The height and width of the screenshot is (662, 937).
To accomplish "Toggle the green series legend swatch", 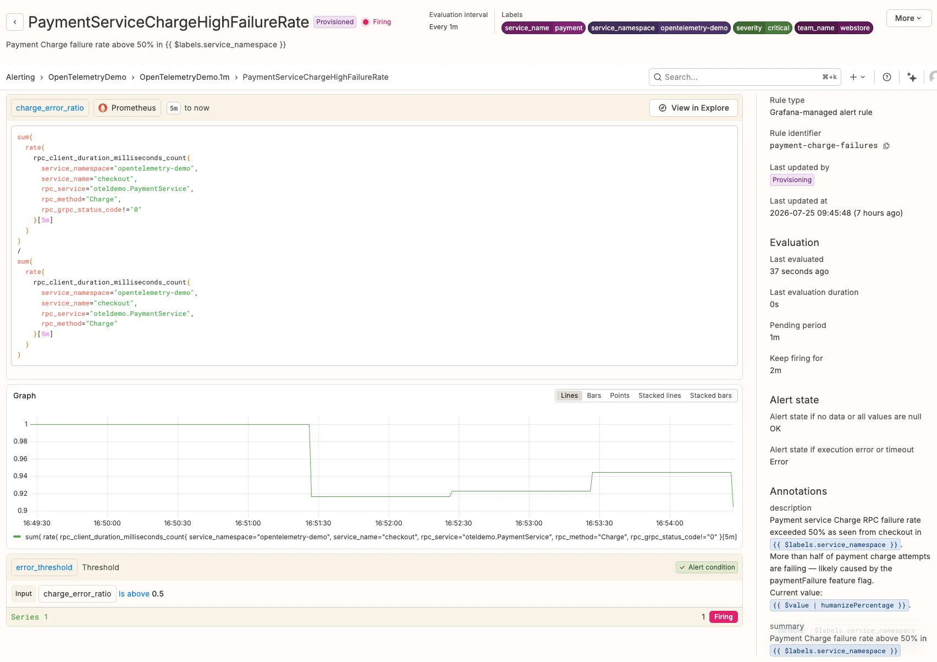I will coord(17,537).
